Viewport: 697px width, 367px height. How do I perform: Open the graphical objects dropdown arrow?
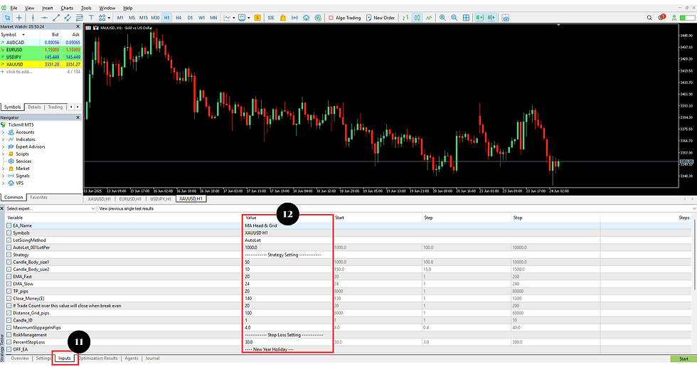click(109, 18)
